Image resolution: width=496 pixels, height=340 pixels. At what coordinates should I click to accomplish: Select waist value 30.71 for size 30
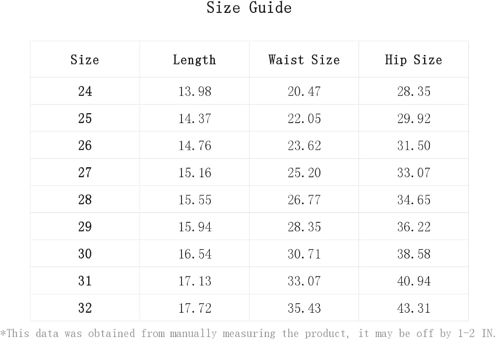[304, 254]
